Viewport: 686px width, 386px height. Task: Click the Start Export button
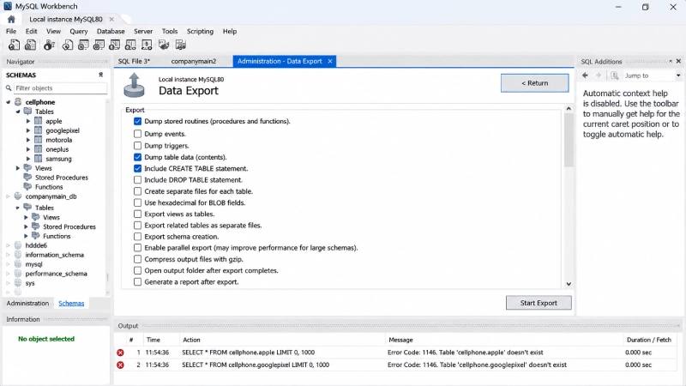539,303
